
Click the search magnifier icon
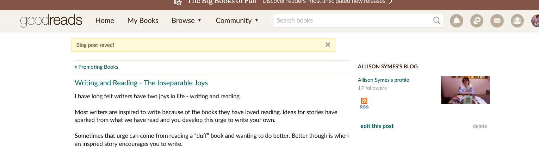pos(437,20)
